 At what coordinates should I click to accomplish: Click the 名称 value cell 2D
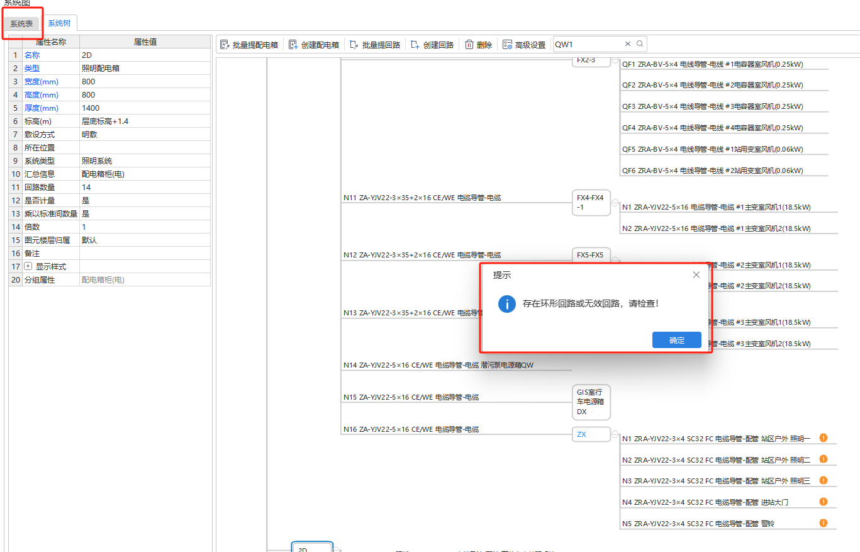tap(145, 55)
